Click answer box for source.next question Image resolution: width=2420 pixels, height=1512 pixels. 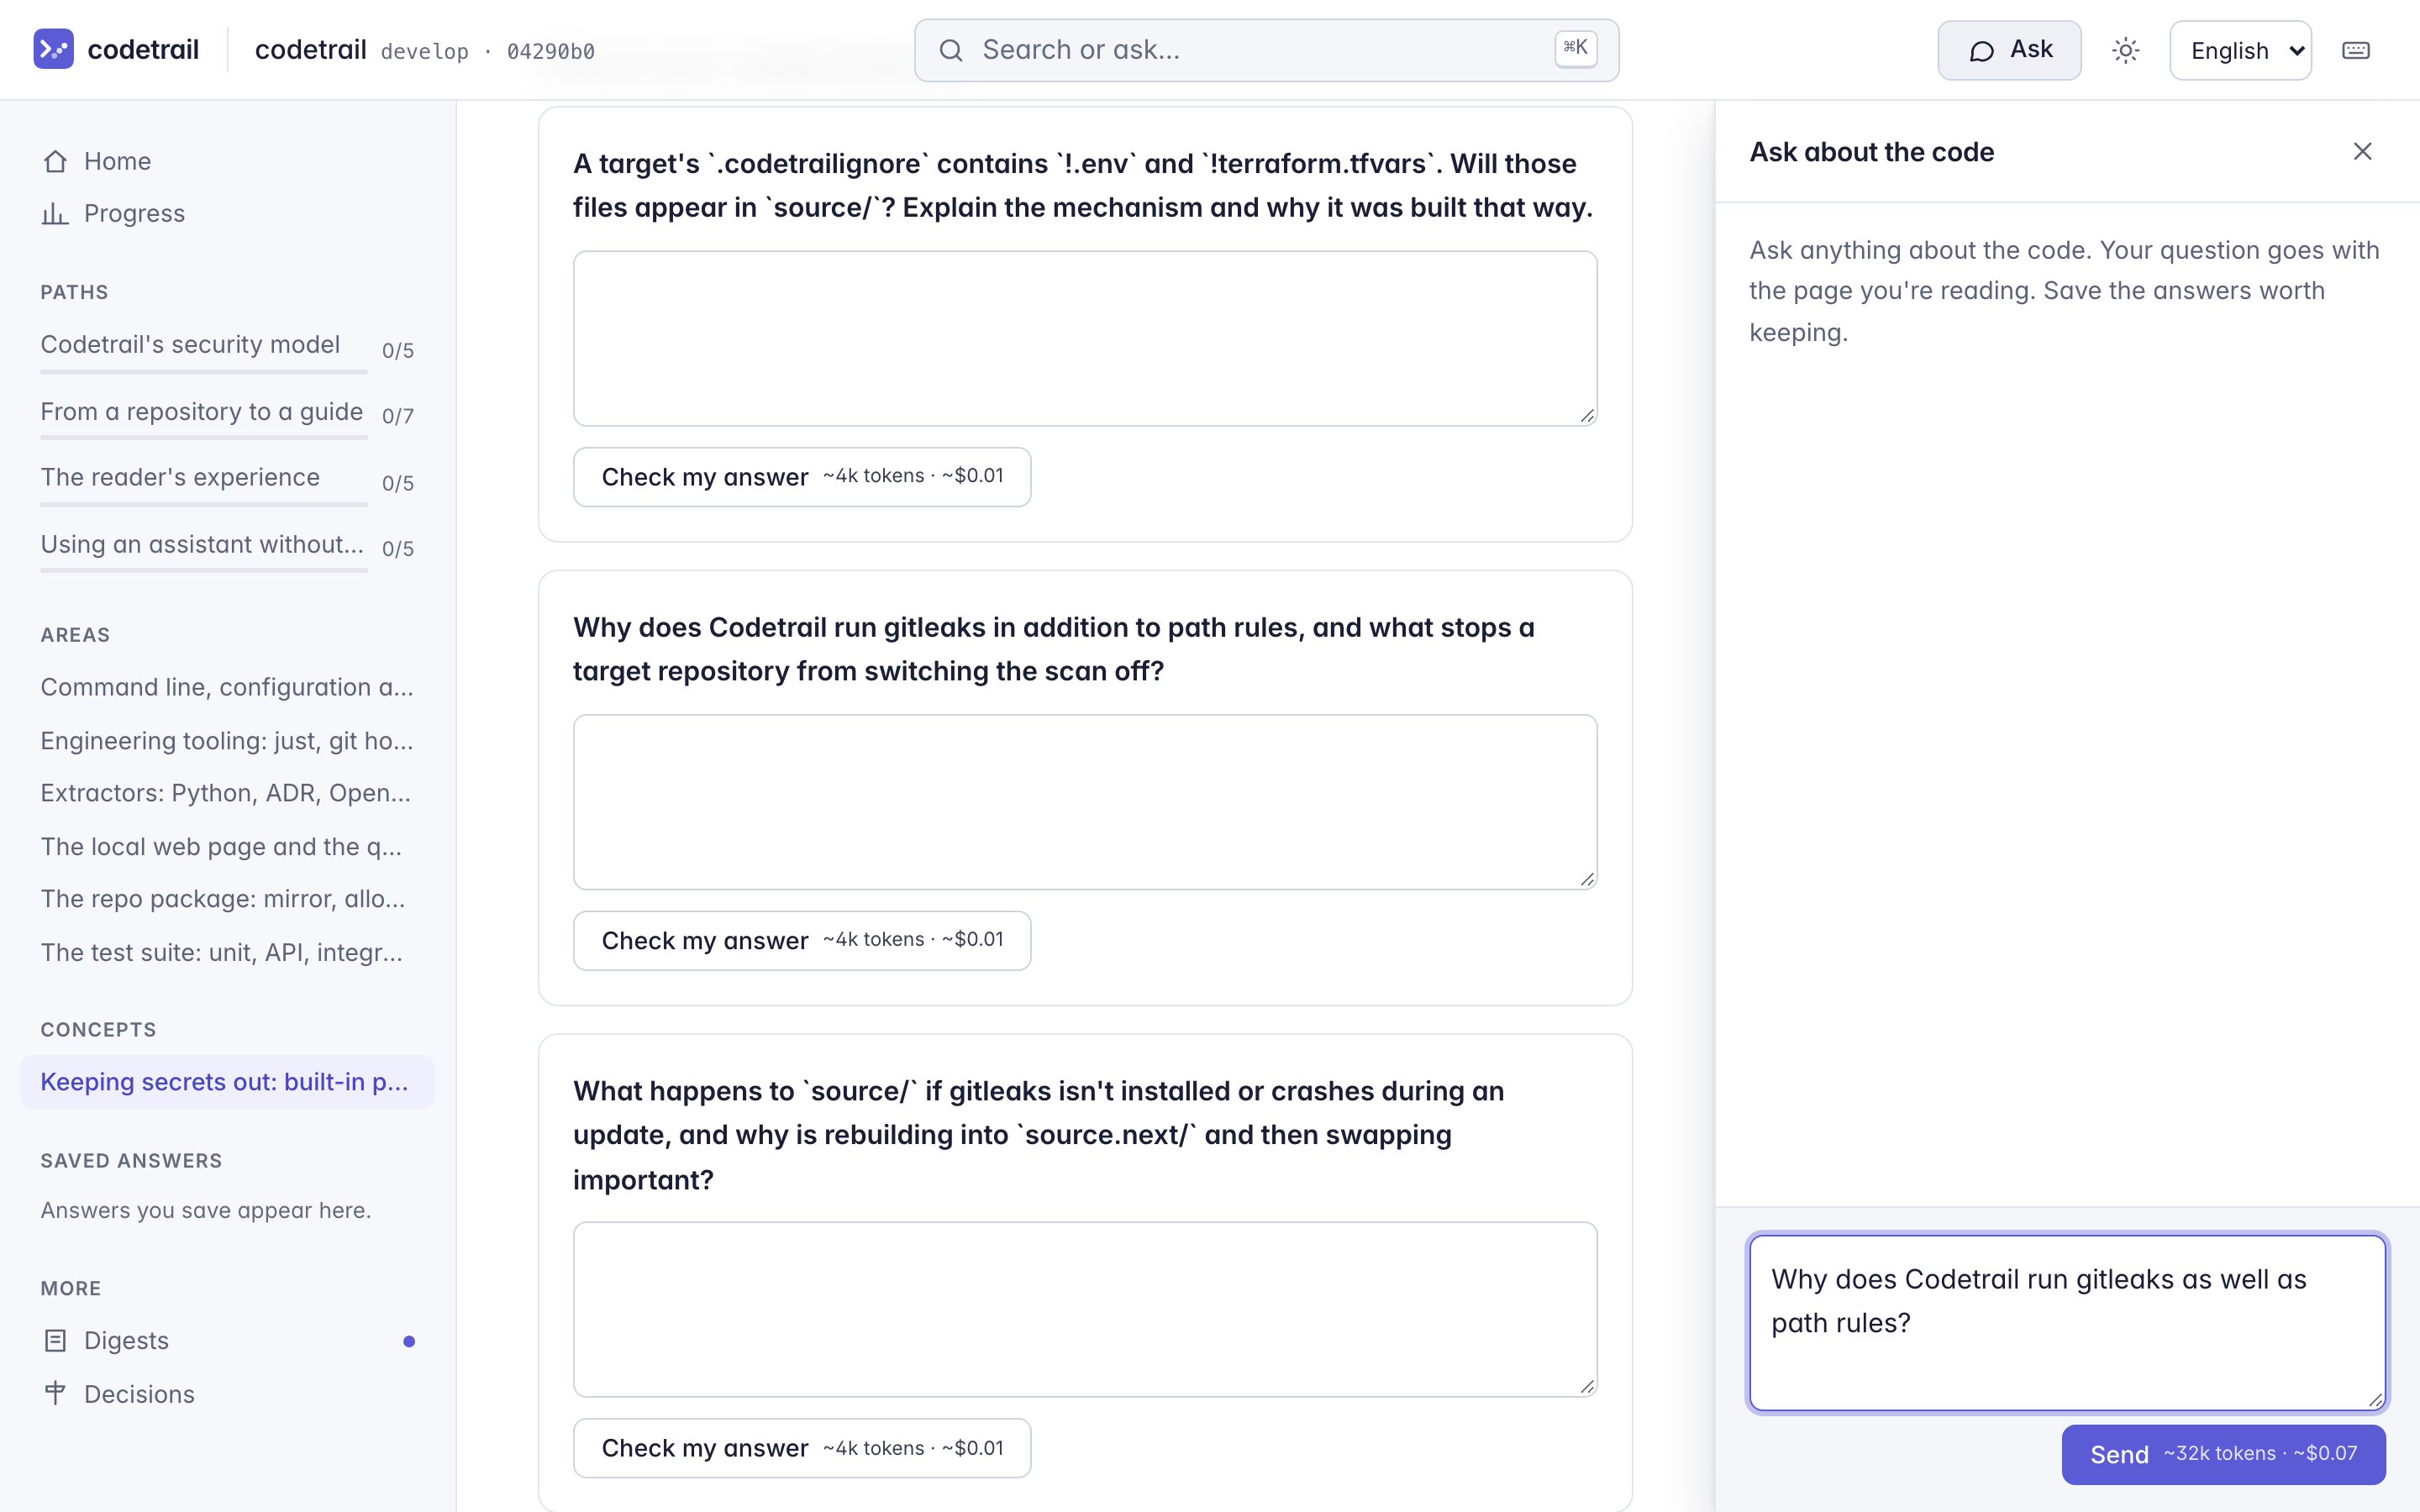[1085, 1309]
